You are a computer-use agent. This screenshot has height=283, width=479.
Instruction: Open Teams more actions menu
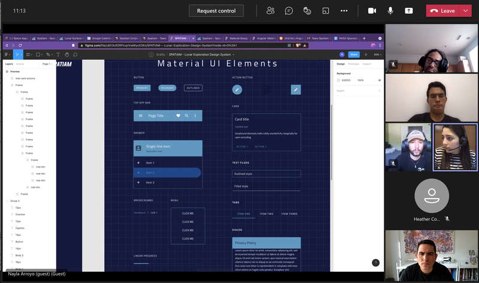tap(344, 11)
